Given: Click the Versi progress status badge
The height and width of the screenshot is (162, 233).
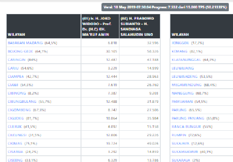Looking at the screenshot, I should click(165, 7).
